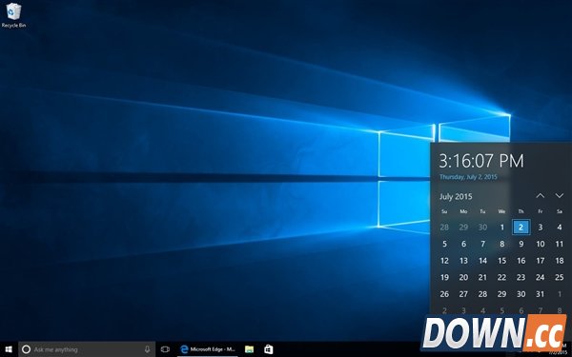Viewport: 572px width, 357px height.
Task: Select July 23 in the calendar
Action: coord(521,278)
